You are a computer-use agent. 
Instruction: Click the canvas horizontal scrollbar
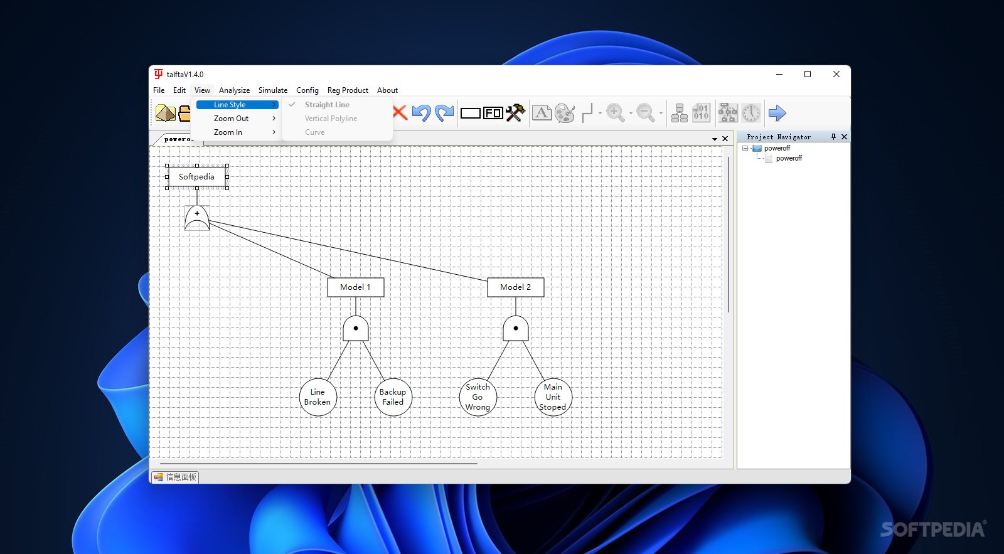[319, 464]
